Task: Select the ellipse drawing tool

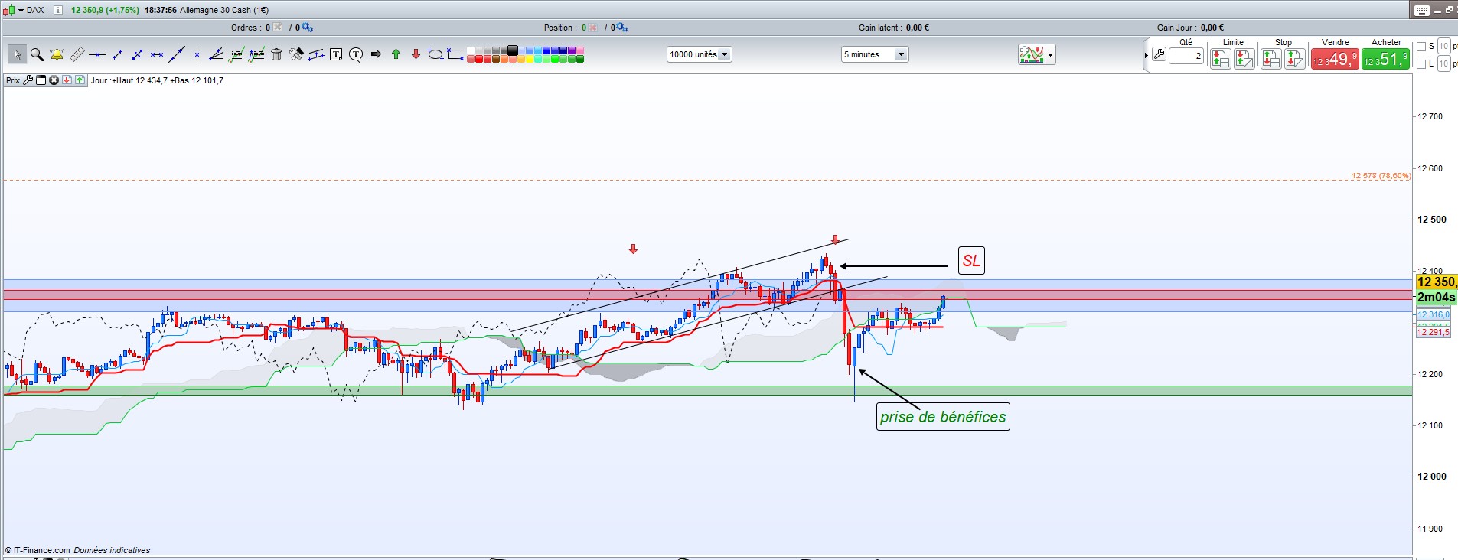Action: (435, 54)
